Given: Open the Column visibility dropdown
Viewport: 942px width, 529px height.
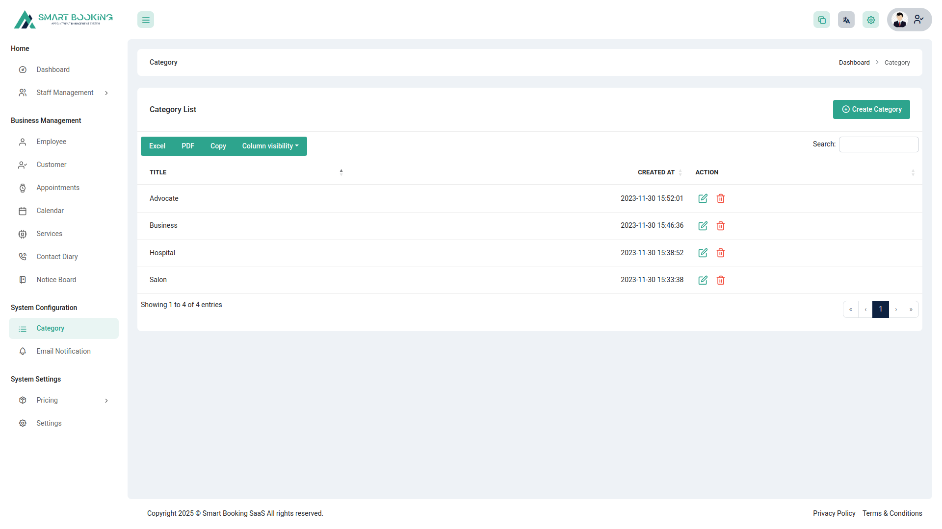Looking at the screenshot, I should pyautogui.click(x=270, y=146).
